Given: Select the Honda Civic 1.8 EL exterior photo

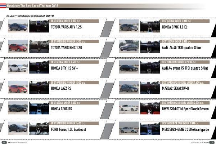Looking at the screenshot, I should tap(129, 27).
